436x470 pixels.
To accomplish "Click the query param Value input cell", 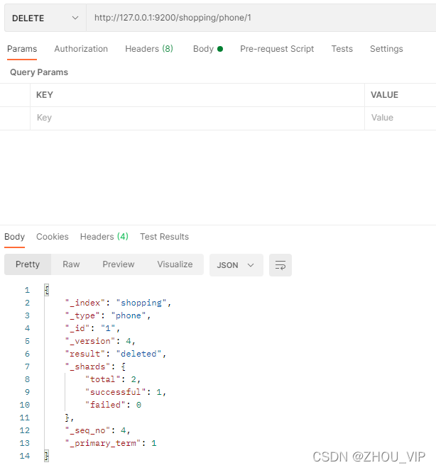I will (400, 118).
